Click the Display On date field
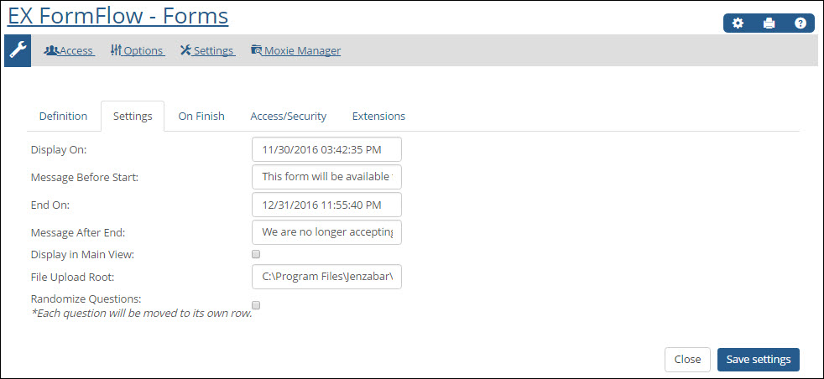Screen dimensions: 824x379 pos(327,149)
